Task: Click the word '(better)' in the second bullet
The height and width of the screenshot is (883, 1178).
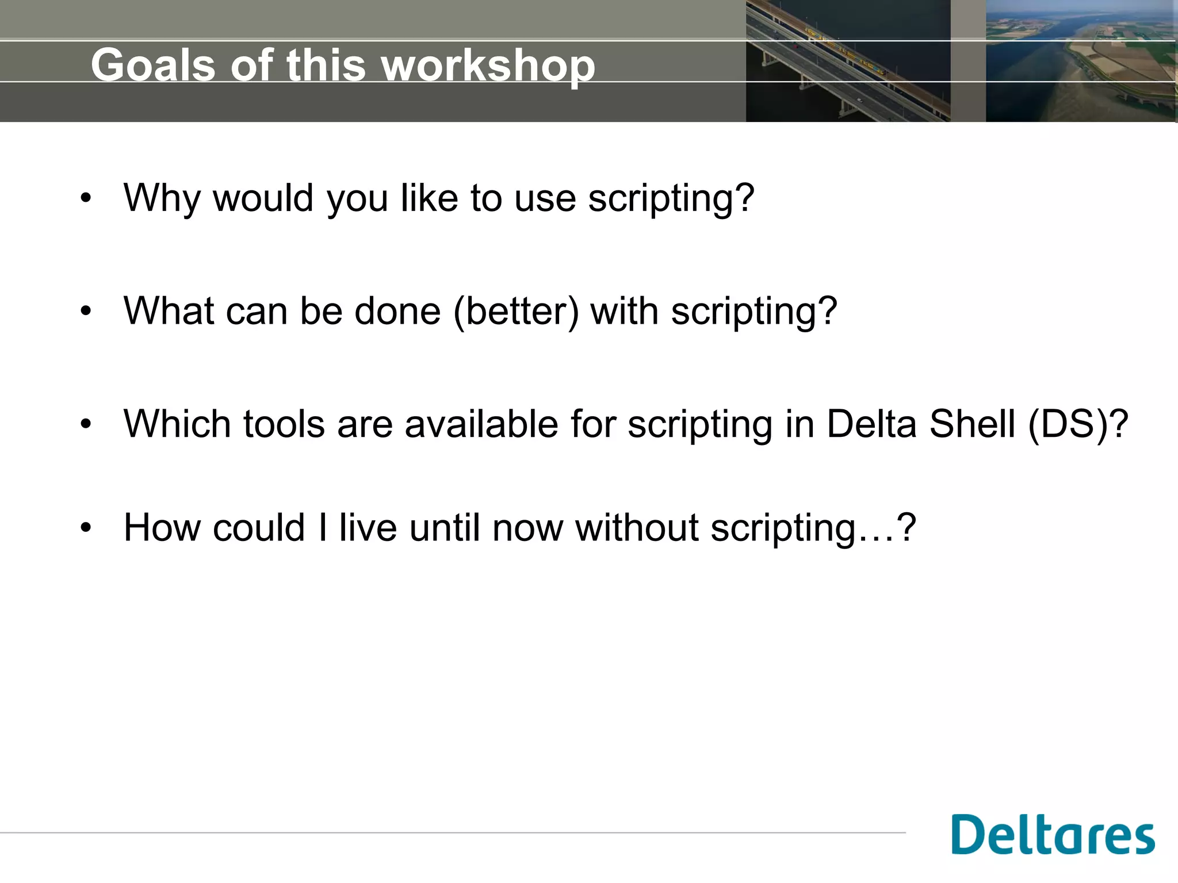Action: pos(516,312)
